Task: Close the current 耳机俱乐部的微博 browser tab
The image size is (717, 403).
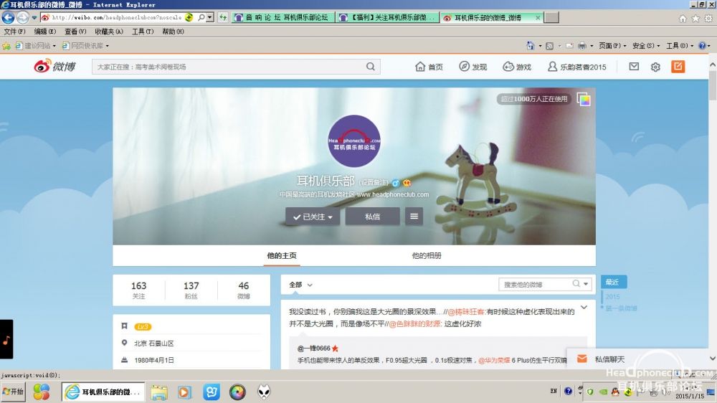Action: tap(538, 17)
